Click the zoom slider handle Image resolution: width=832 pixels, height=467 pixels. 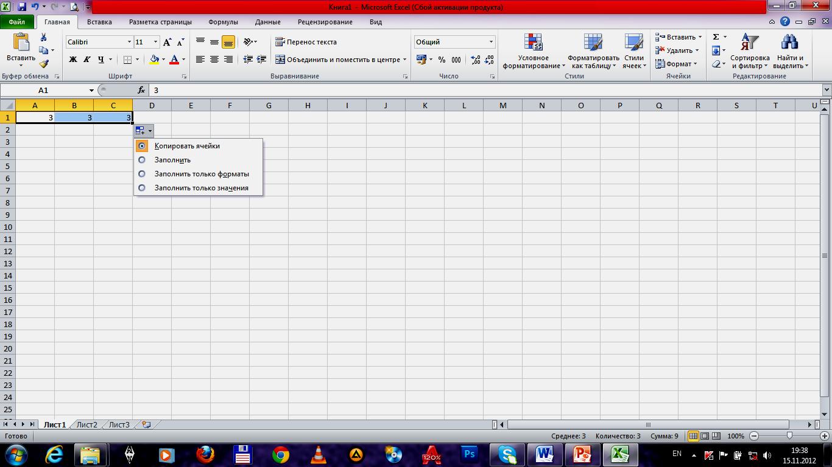click(x=790, y=436)
